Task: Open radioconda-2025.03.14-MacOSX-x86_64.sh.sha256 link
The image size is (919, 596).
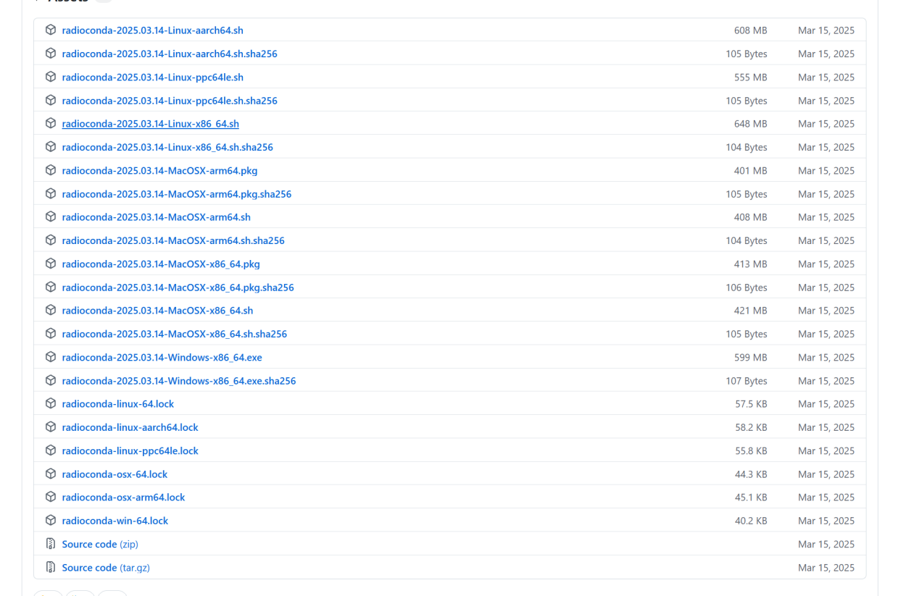Action: pos(174,334)
